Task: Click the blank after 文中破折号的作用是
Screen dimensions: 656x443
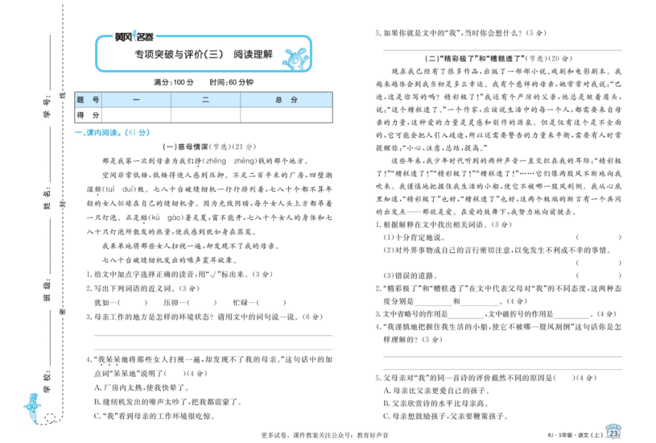Action: [572, 315]
